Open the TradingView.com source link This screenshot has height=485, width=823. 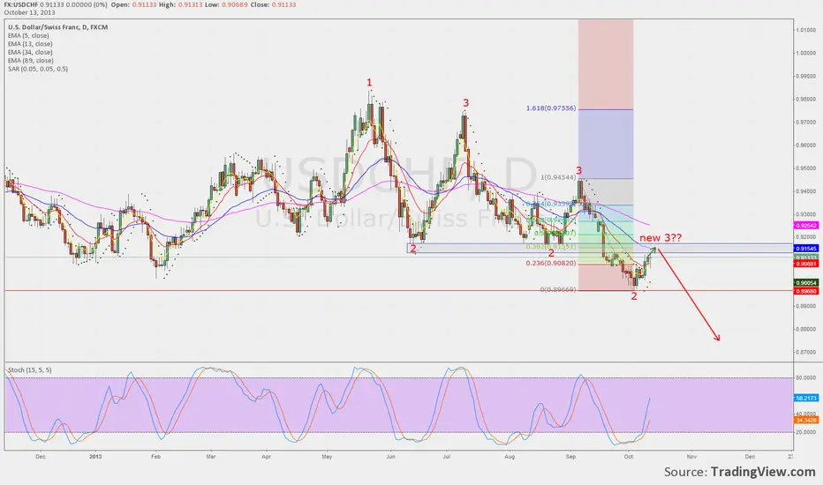tap(763, 472)
